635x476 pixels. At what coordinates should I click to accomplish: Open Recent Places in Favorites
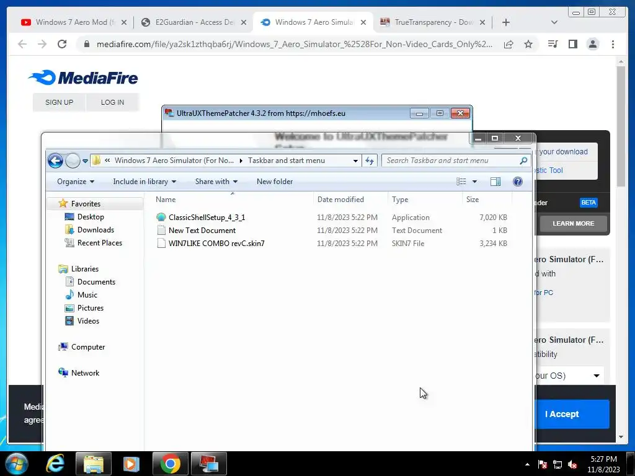pyautogui.click(x=100, y=243)
